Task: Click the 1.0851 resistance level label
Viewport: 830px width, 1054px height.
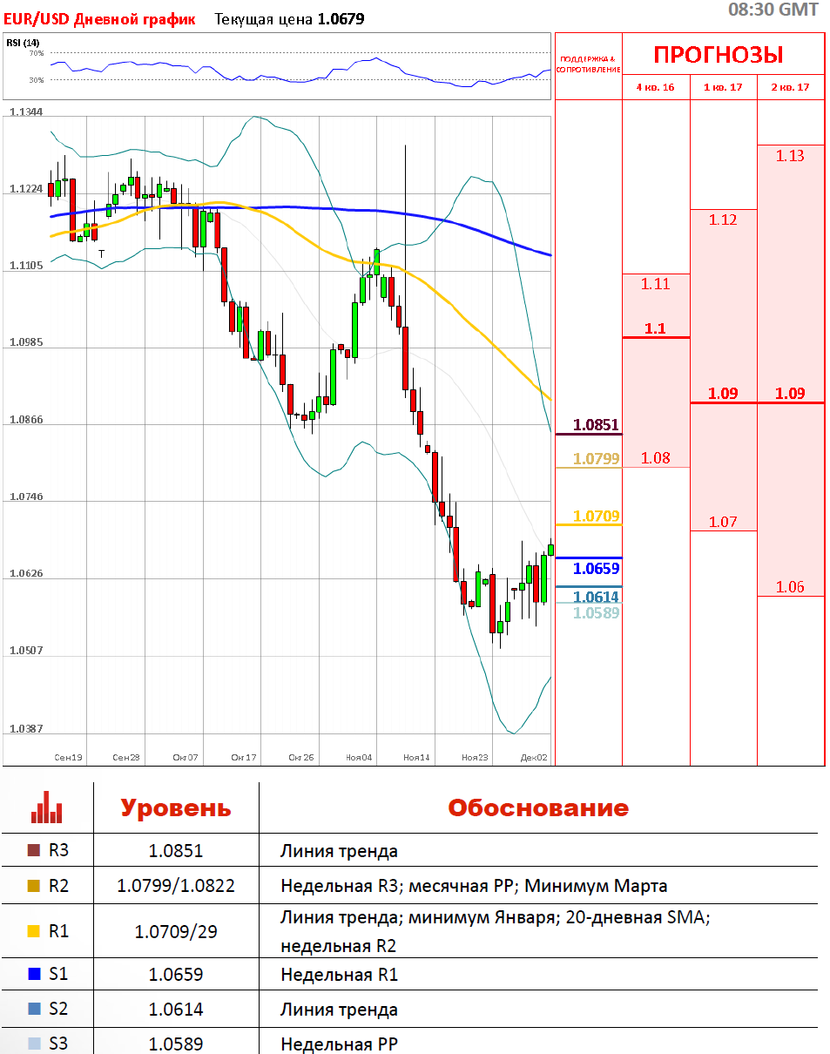Action: pos(596,425)
